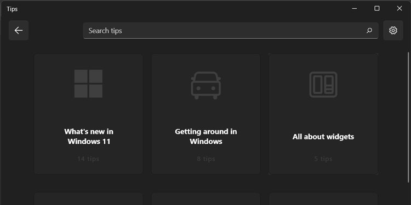Maximize the Tips window
Screen dimensions: 411x205
[x=377, y=9]
